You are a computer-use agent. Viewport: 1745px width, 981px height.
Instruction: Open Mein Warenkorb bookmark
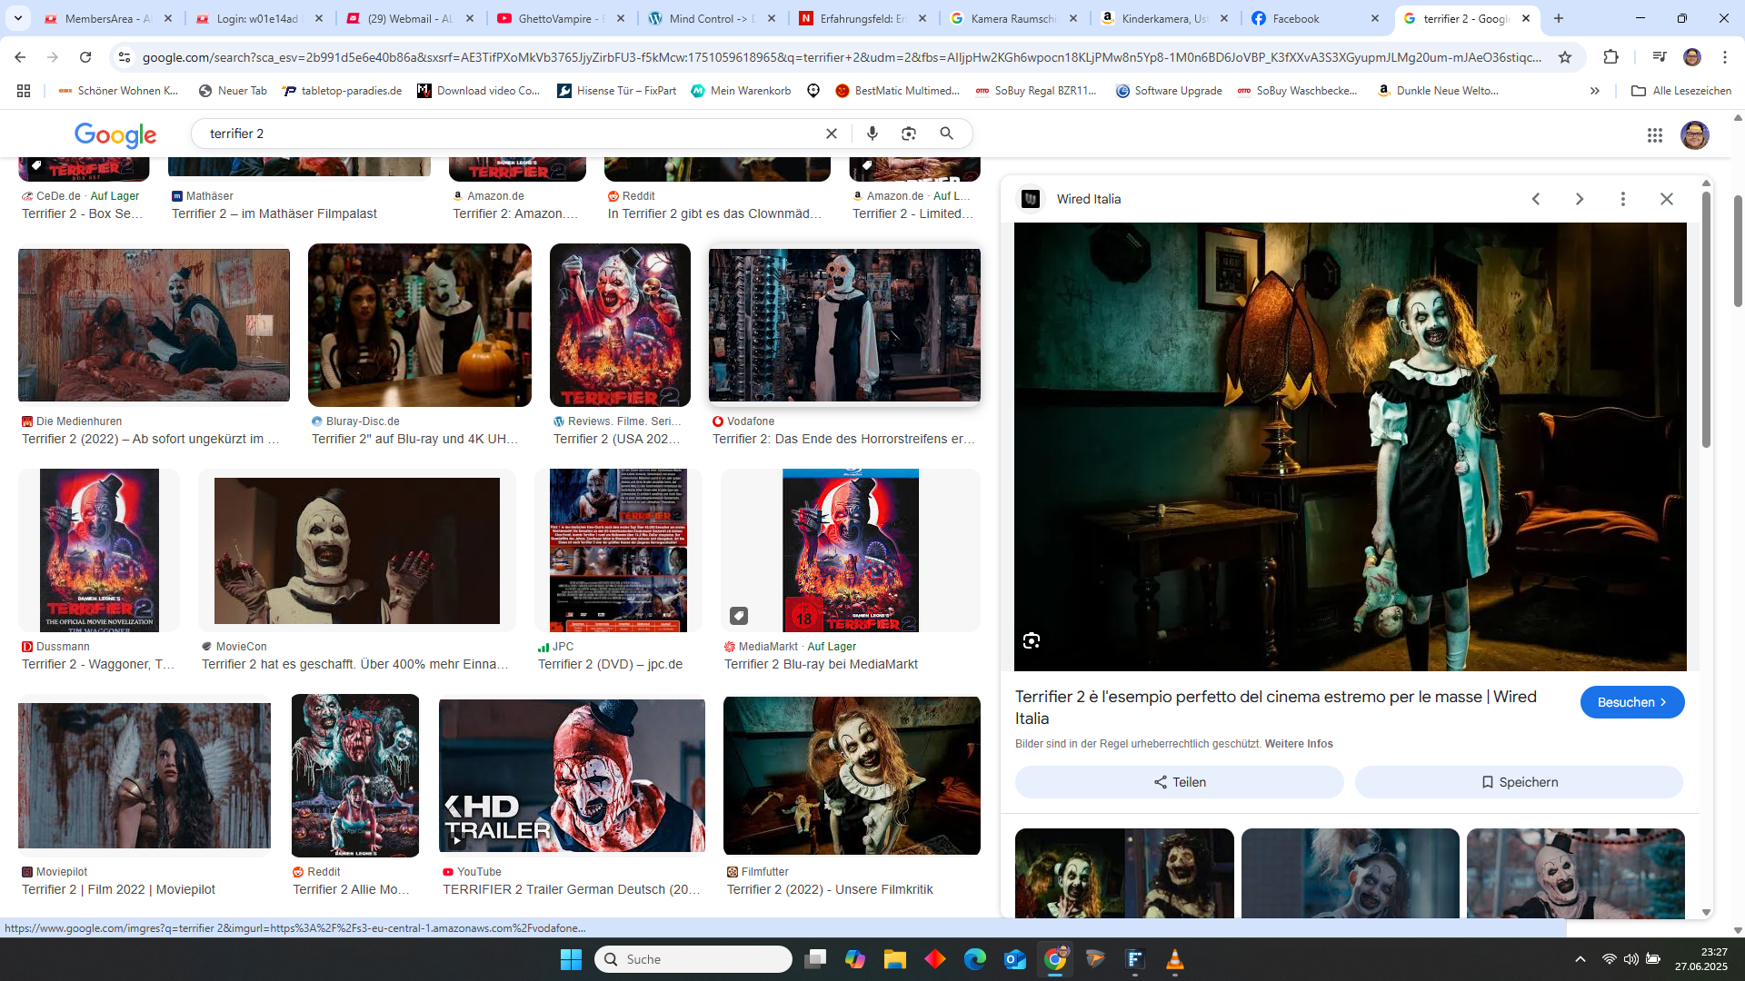[741, 91]
